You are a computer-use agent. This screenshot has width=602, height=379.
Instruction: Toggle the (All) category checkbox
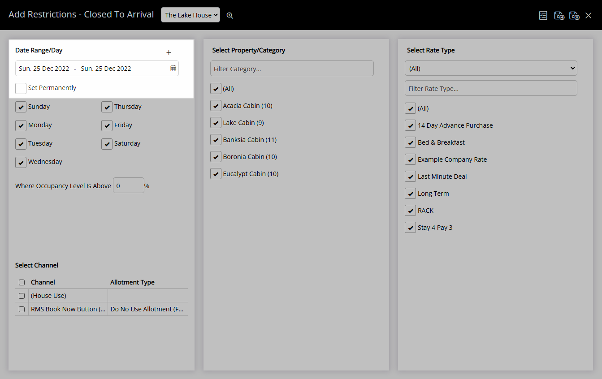point(216,89)
